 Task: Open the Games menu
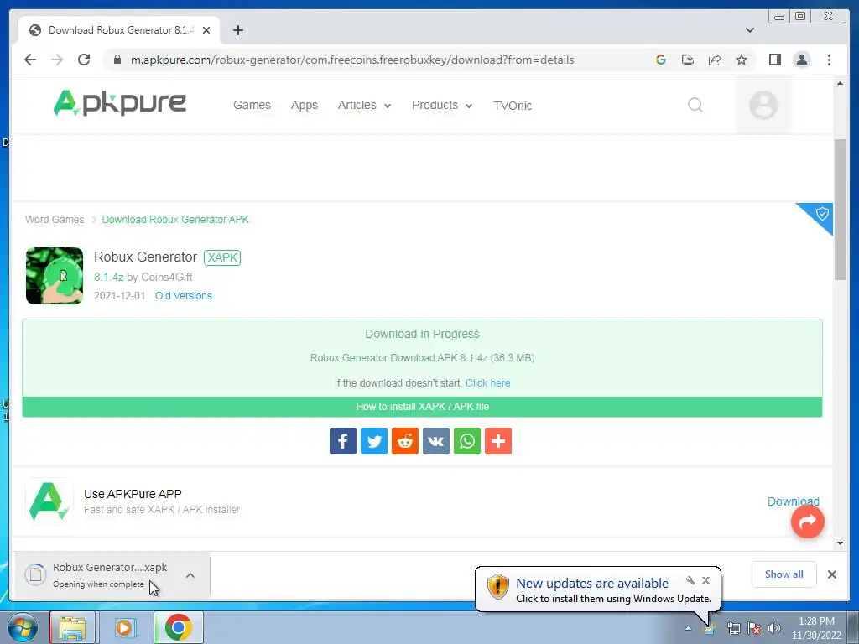[x=252, y=105]
